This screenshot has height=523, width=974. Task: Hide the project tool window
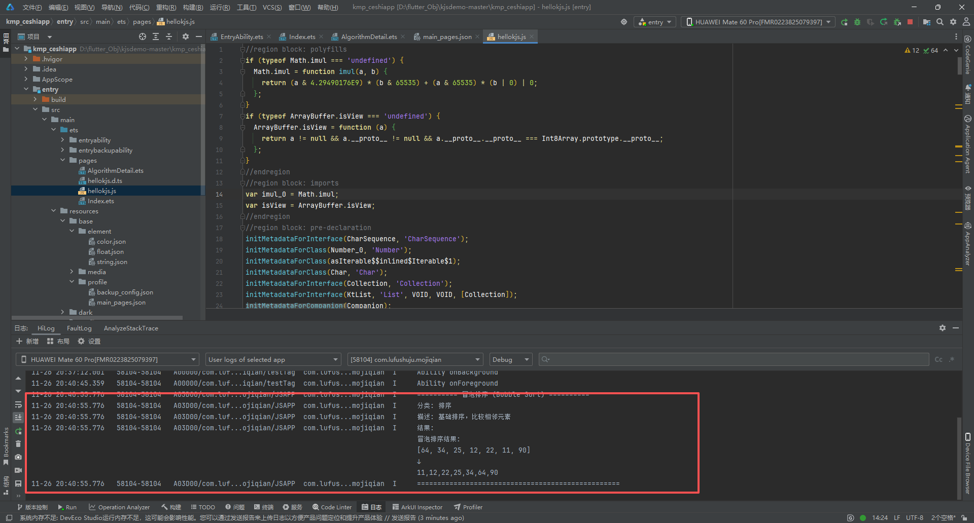[x=199, y=36]
